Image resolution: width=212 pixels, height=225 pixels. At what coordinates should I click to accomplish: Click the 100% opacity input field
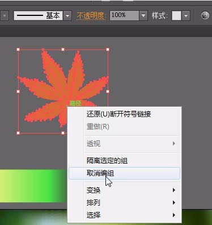pos(124,15)
